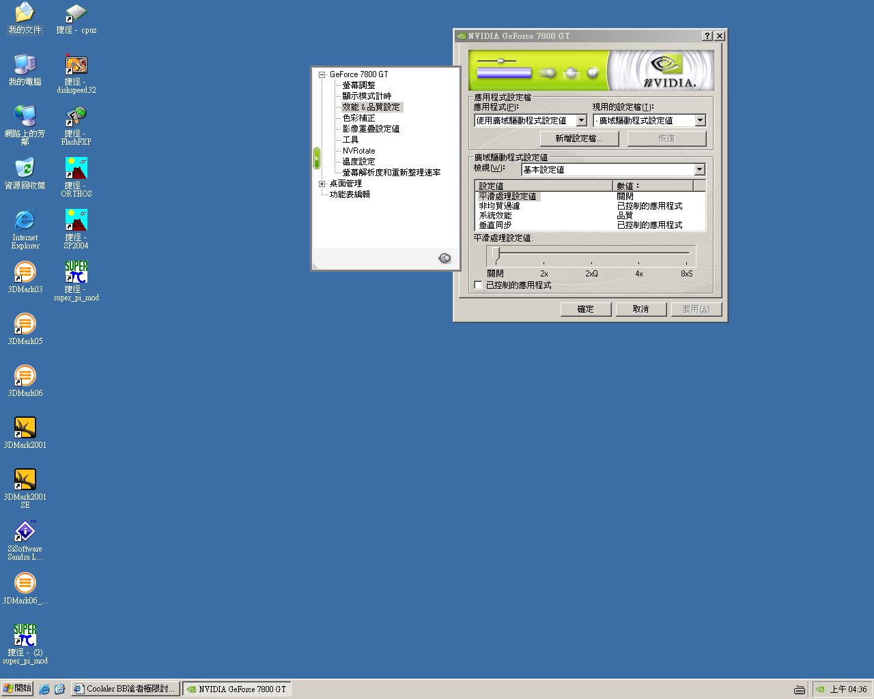Click the Start 開始 button
Screen dimensions: 874x699
[x=18, y=689]
